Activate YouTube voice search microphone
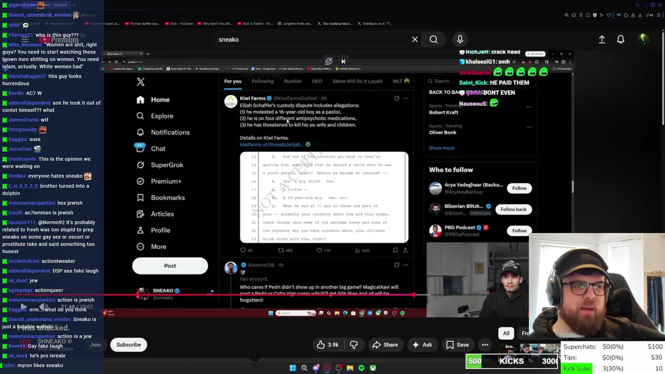 [x=460, y=39]
